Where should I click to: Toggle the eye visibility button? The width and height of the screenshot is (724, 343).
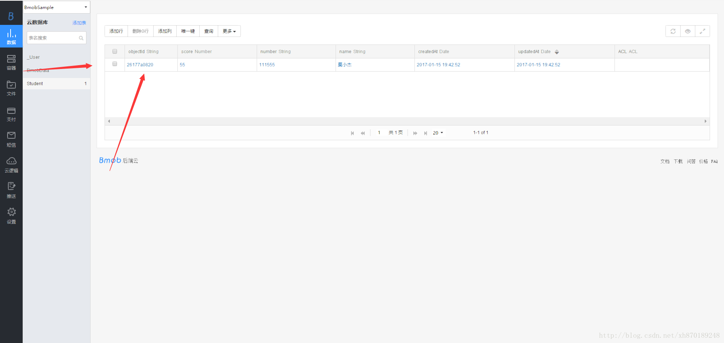[x=688, y=31]
